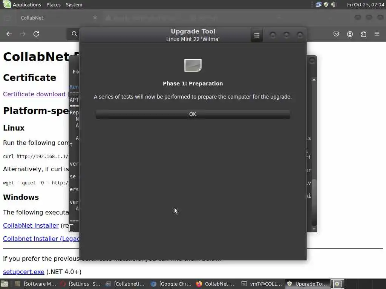Open the Places menu
386x289 pixels.
(54, 5)
